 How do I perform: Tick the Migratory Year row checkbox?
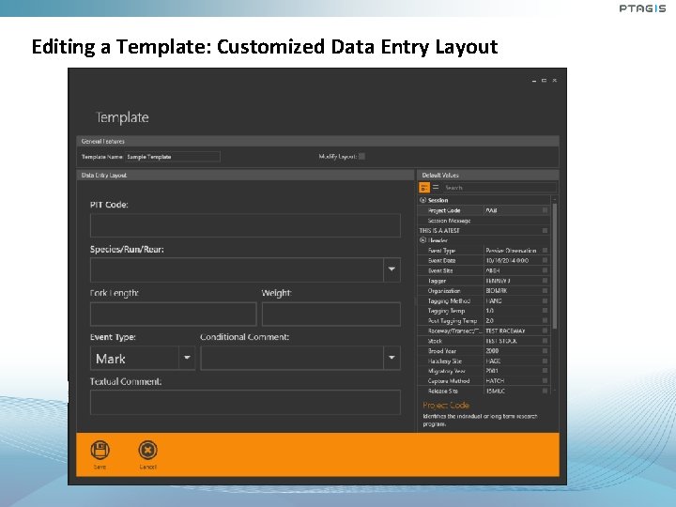pos(545,371)
